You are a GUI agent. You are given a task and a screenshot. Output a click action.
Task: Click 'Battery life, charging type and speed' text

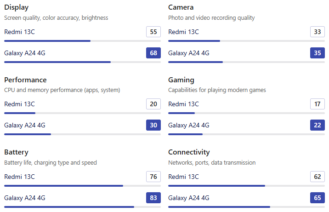point(51,163)
